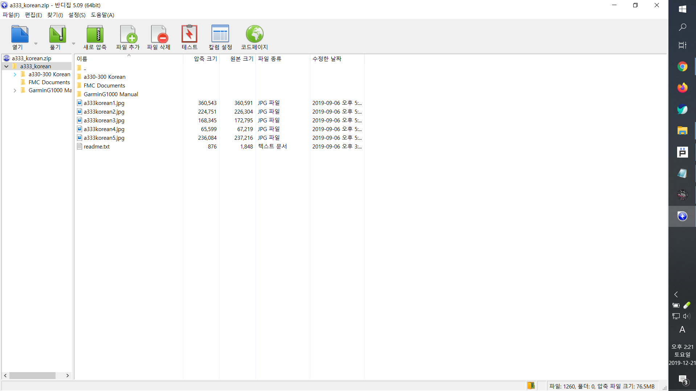The width and height of the screenshot is (696, 391).
Task: Sort by 원본 크기 column header
Action: click(238, 58)
